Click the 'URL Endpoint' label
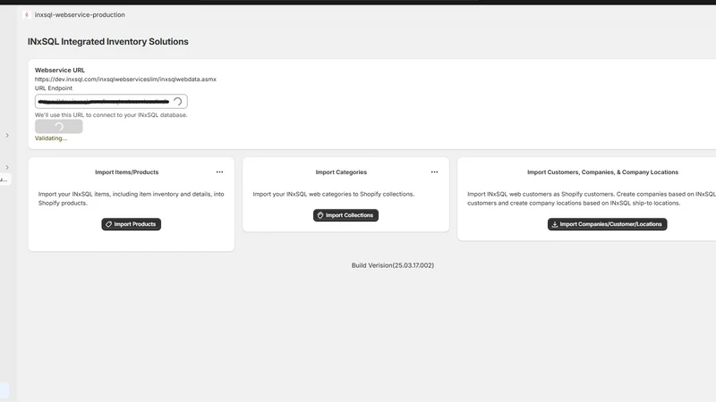The height and width of the screenshot is (402, 716). coord(54,88)
